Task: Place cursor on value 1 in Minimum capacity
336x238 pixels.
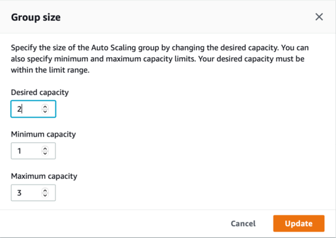Action: tap(20, 151)
